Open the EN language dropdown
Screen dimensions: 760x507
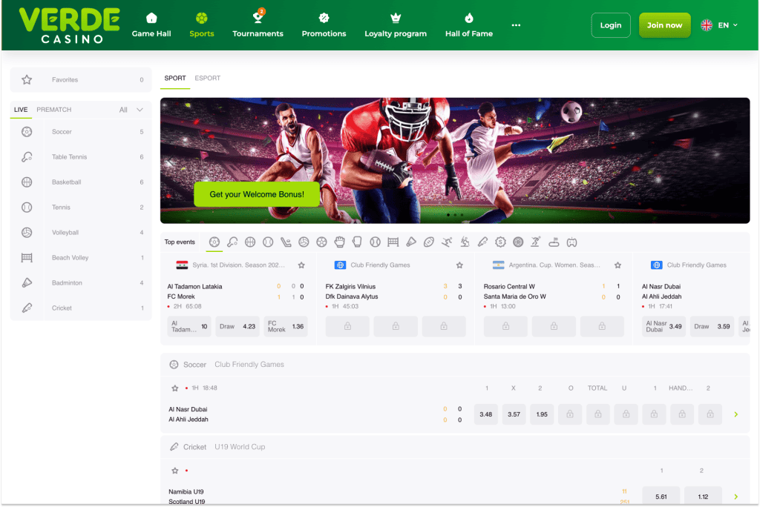tap(728, 25)
